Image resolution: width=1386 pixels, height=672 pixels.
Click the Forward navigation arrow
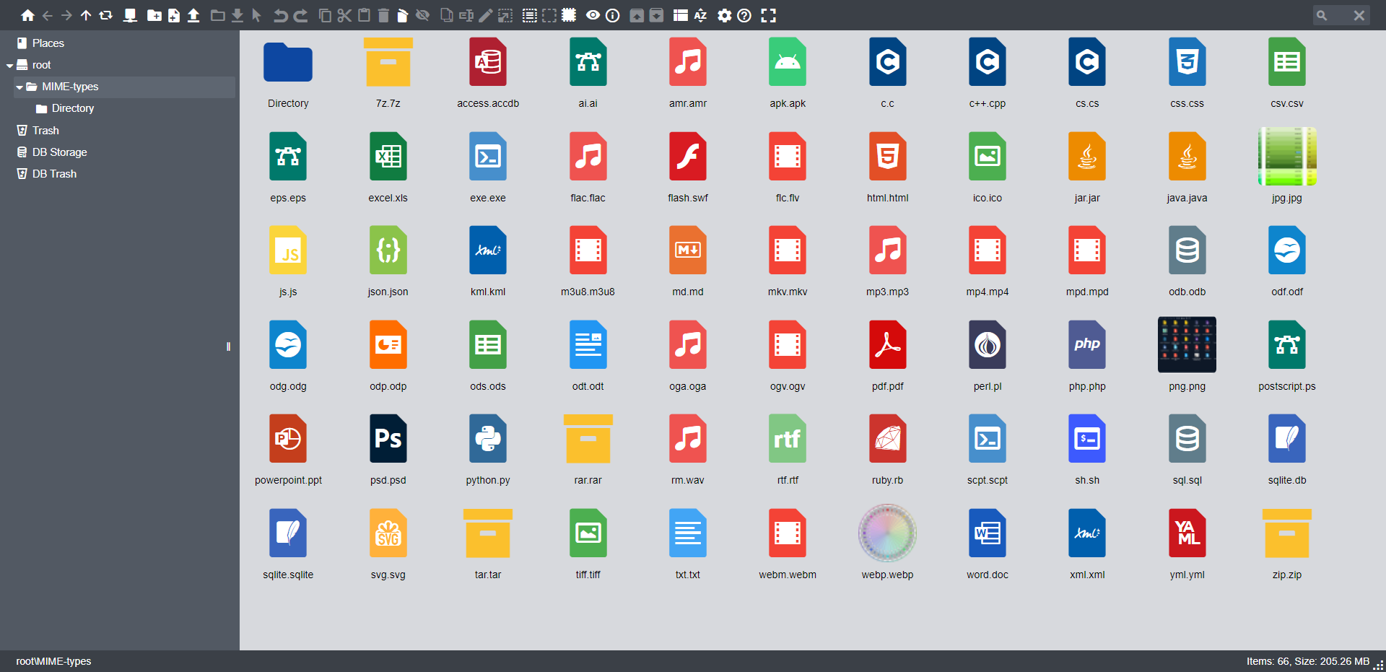pyautogui.click(x=66, y=15)
